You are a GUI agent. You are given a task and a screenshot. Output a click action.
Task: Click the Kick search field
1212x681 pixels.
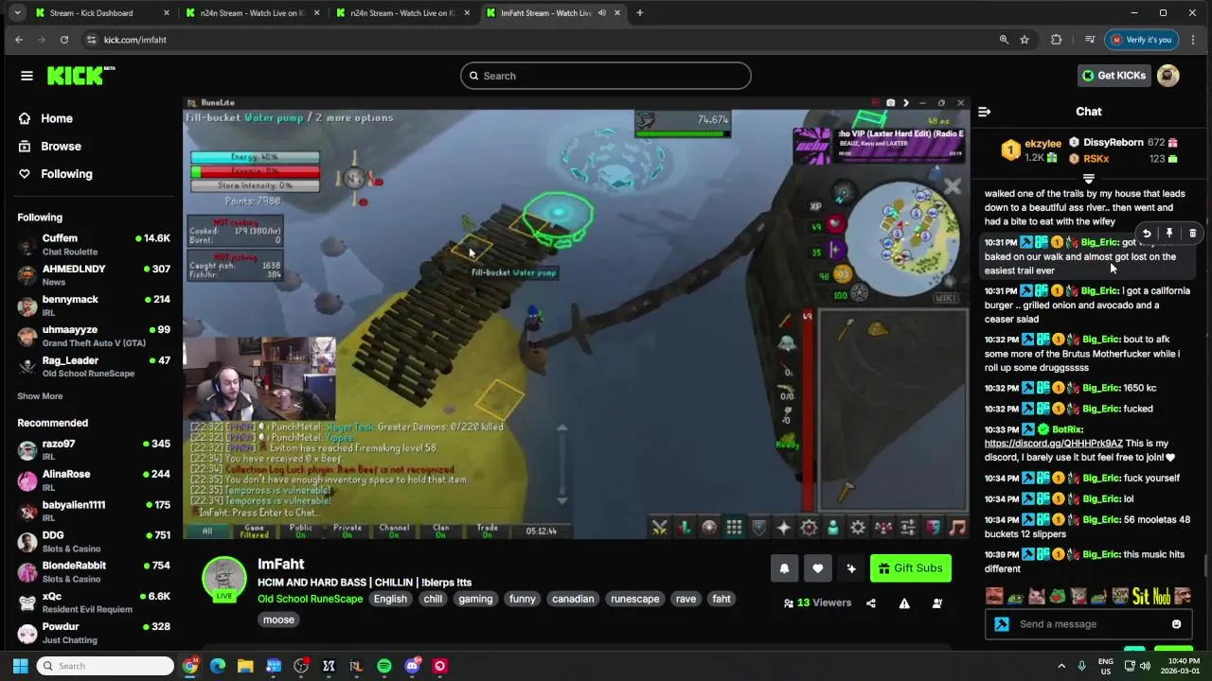(x=606, y=76)
